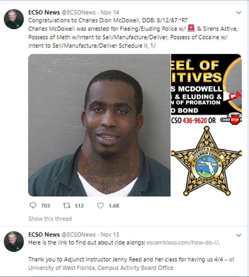Open University of West Florida location link
This screenshot has height=277, width=249.
coord(101,268)
